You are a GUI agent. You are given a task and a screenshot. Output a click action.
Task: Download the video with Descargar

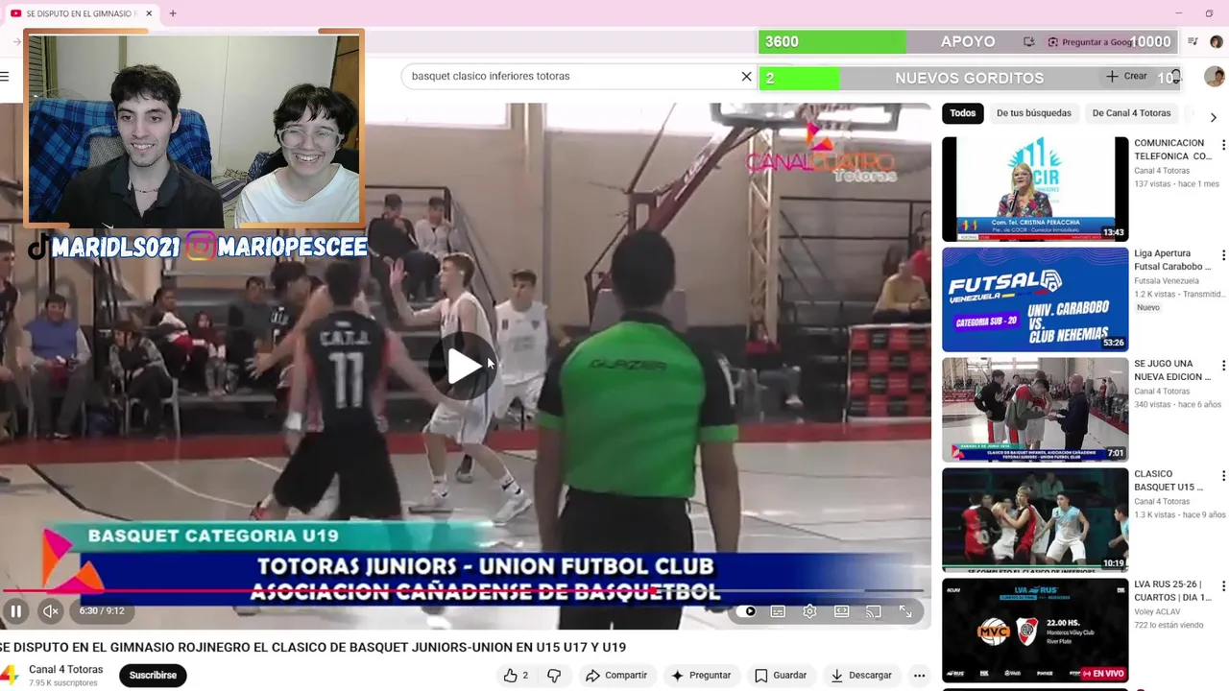pos(861,676)
